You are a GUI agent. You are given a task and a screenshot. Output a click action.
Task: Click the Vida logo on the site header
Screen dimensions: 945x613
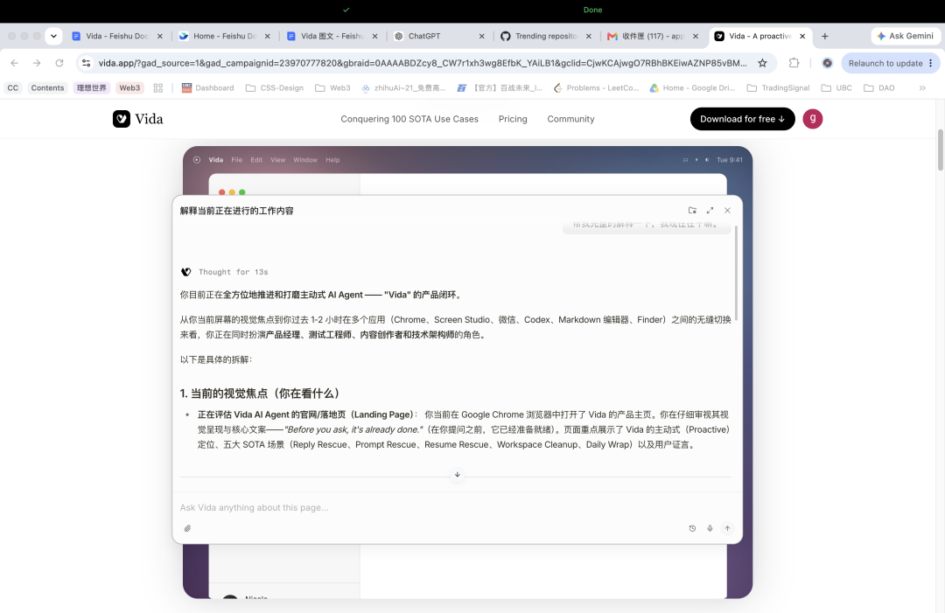point(138,119)
